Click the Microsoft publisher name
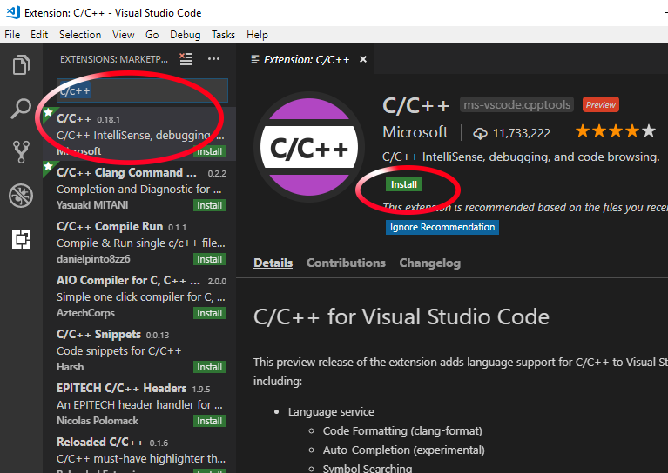This screenshot has height=473, width=668. pyautogui.click(x=415, y=132)
